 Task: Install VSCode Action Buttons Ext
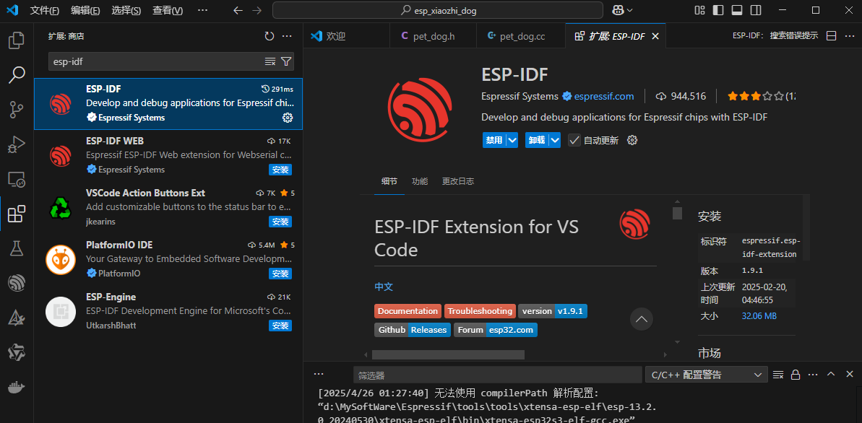[280, 222]
